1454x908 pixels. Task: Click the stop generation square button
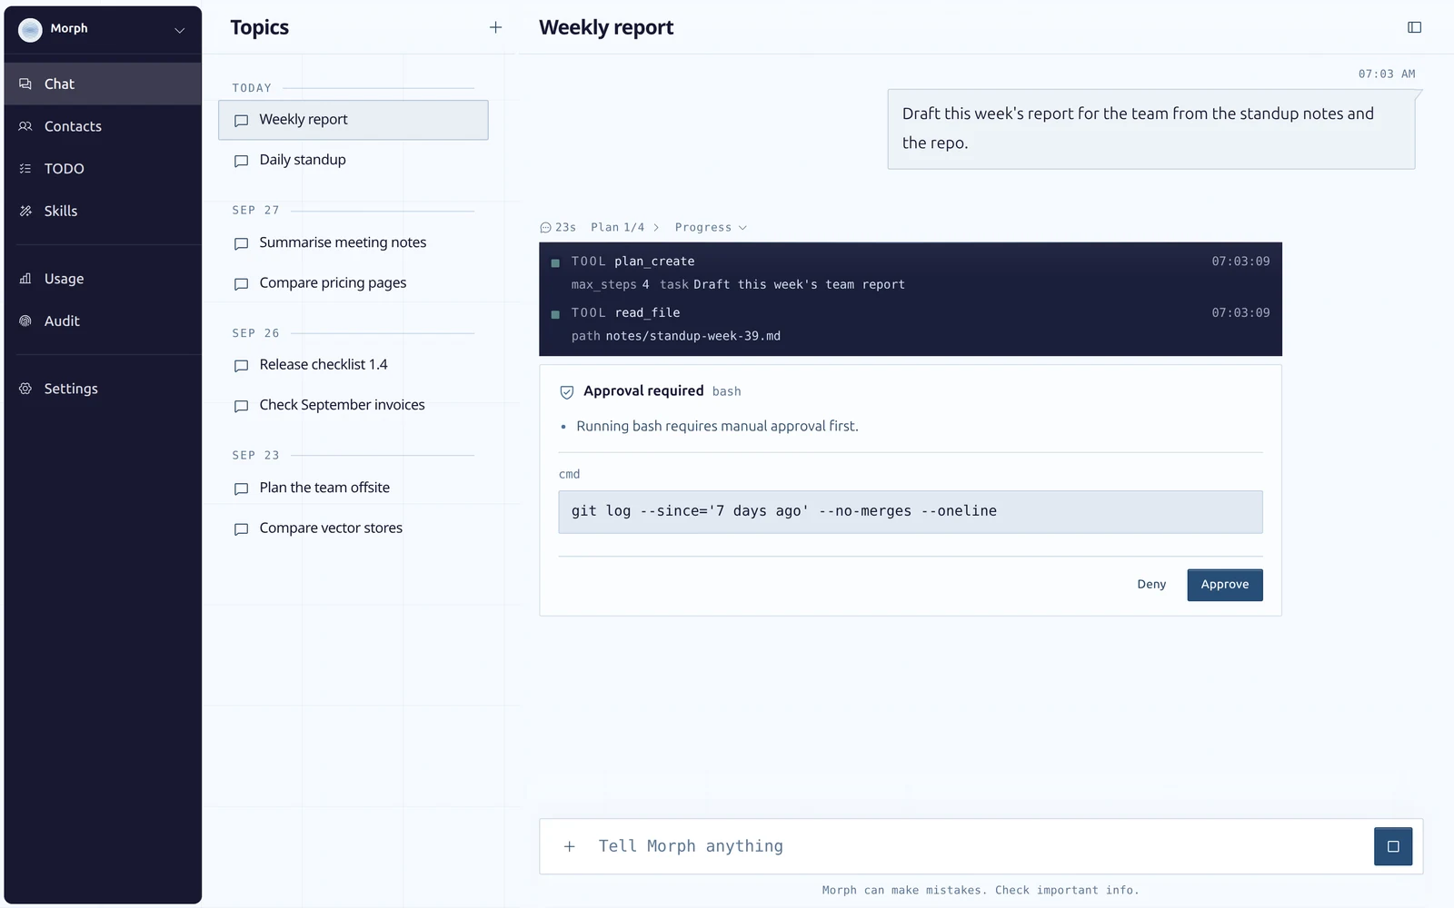point(1393,846)
